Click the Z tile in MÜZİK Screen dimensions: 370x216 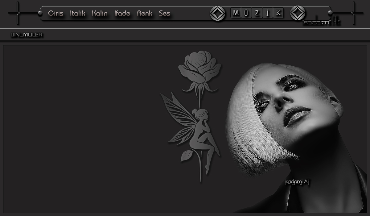(x=257, y=13)
